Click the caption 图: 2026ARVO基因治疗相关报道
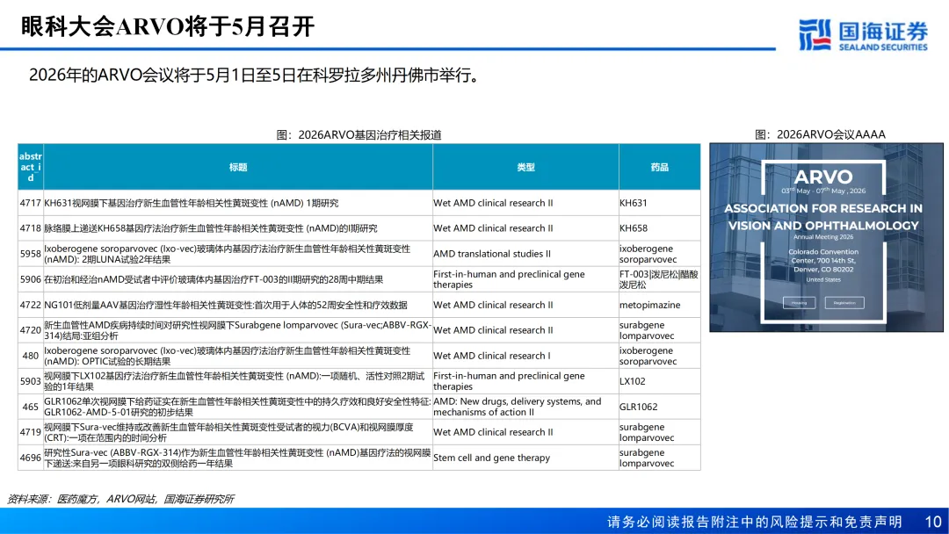This screenshot has width=949, height=534. (359, 135)
